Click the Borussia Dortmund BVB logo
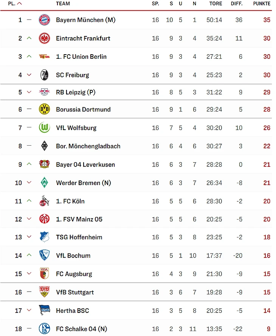 coord(44,109)
